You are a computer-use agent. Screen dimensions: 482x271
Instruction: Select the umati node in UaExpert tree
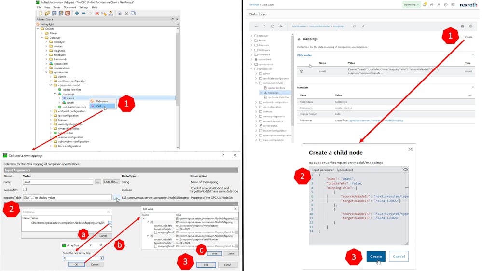pyautogui.click(x=70, y=103)
